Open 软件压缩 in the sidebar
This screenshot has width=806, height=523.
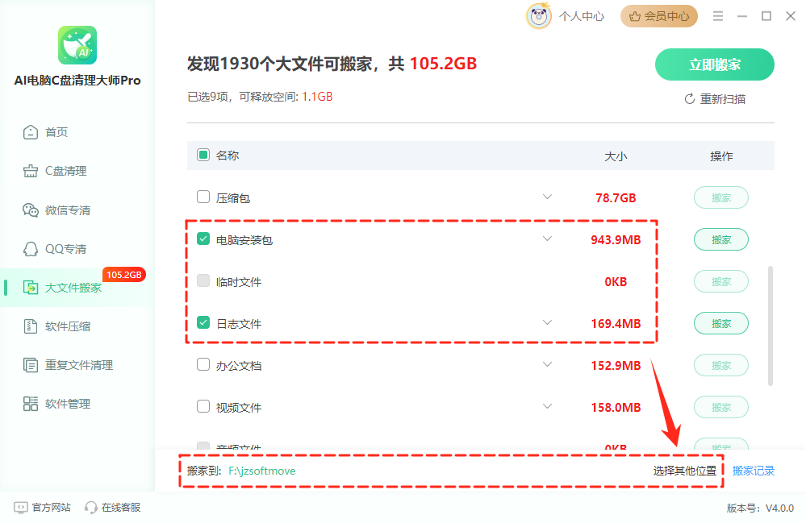(56, 326)
